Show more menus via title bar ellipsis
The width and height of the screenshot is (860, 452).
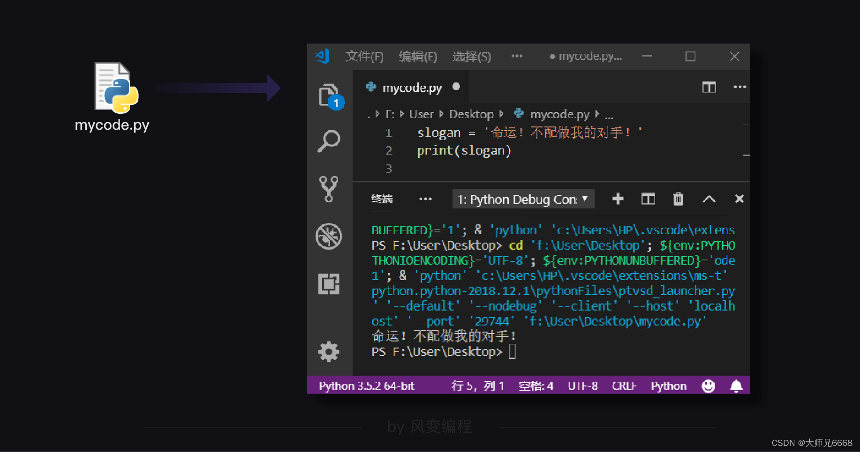pos(517,56)
